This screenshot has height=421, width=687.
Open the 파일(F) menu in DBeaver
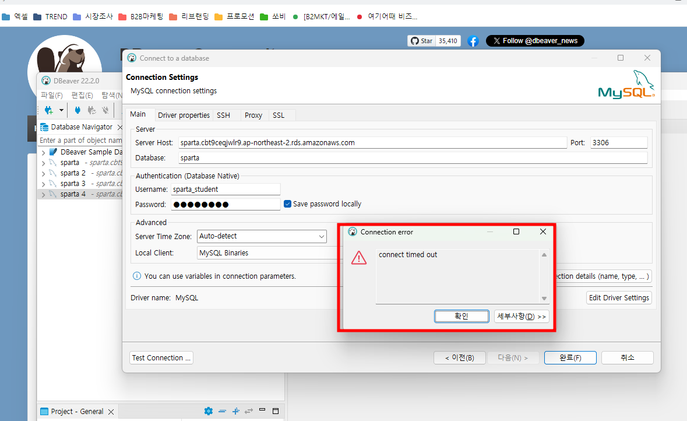[52, 95]
